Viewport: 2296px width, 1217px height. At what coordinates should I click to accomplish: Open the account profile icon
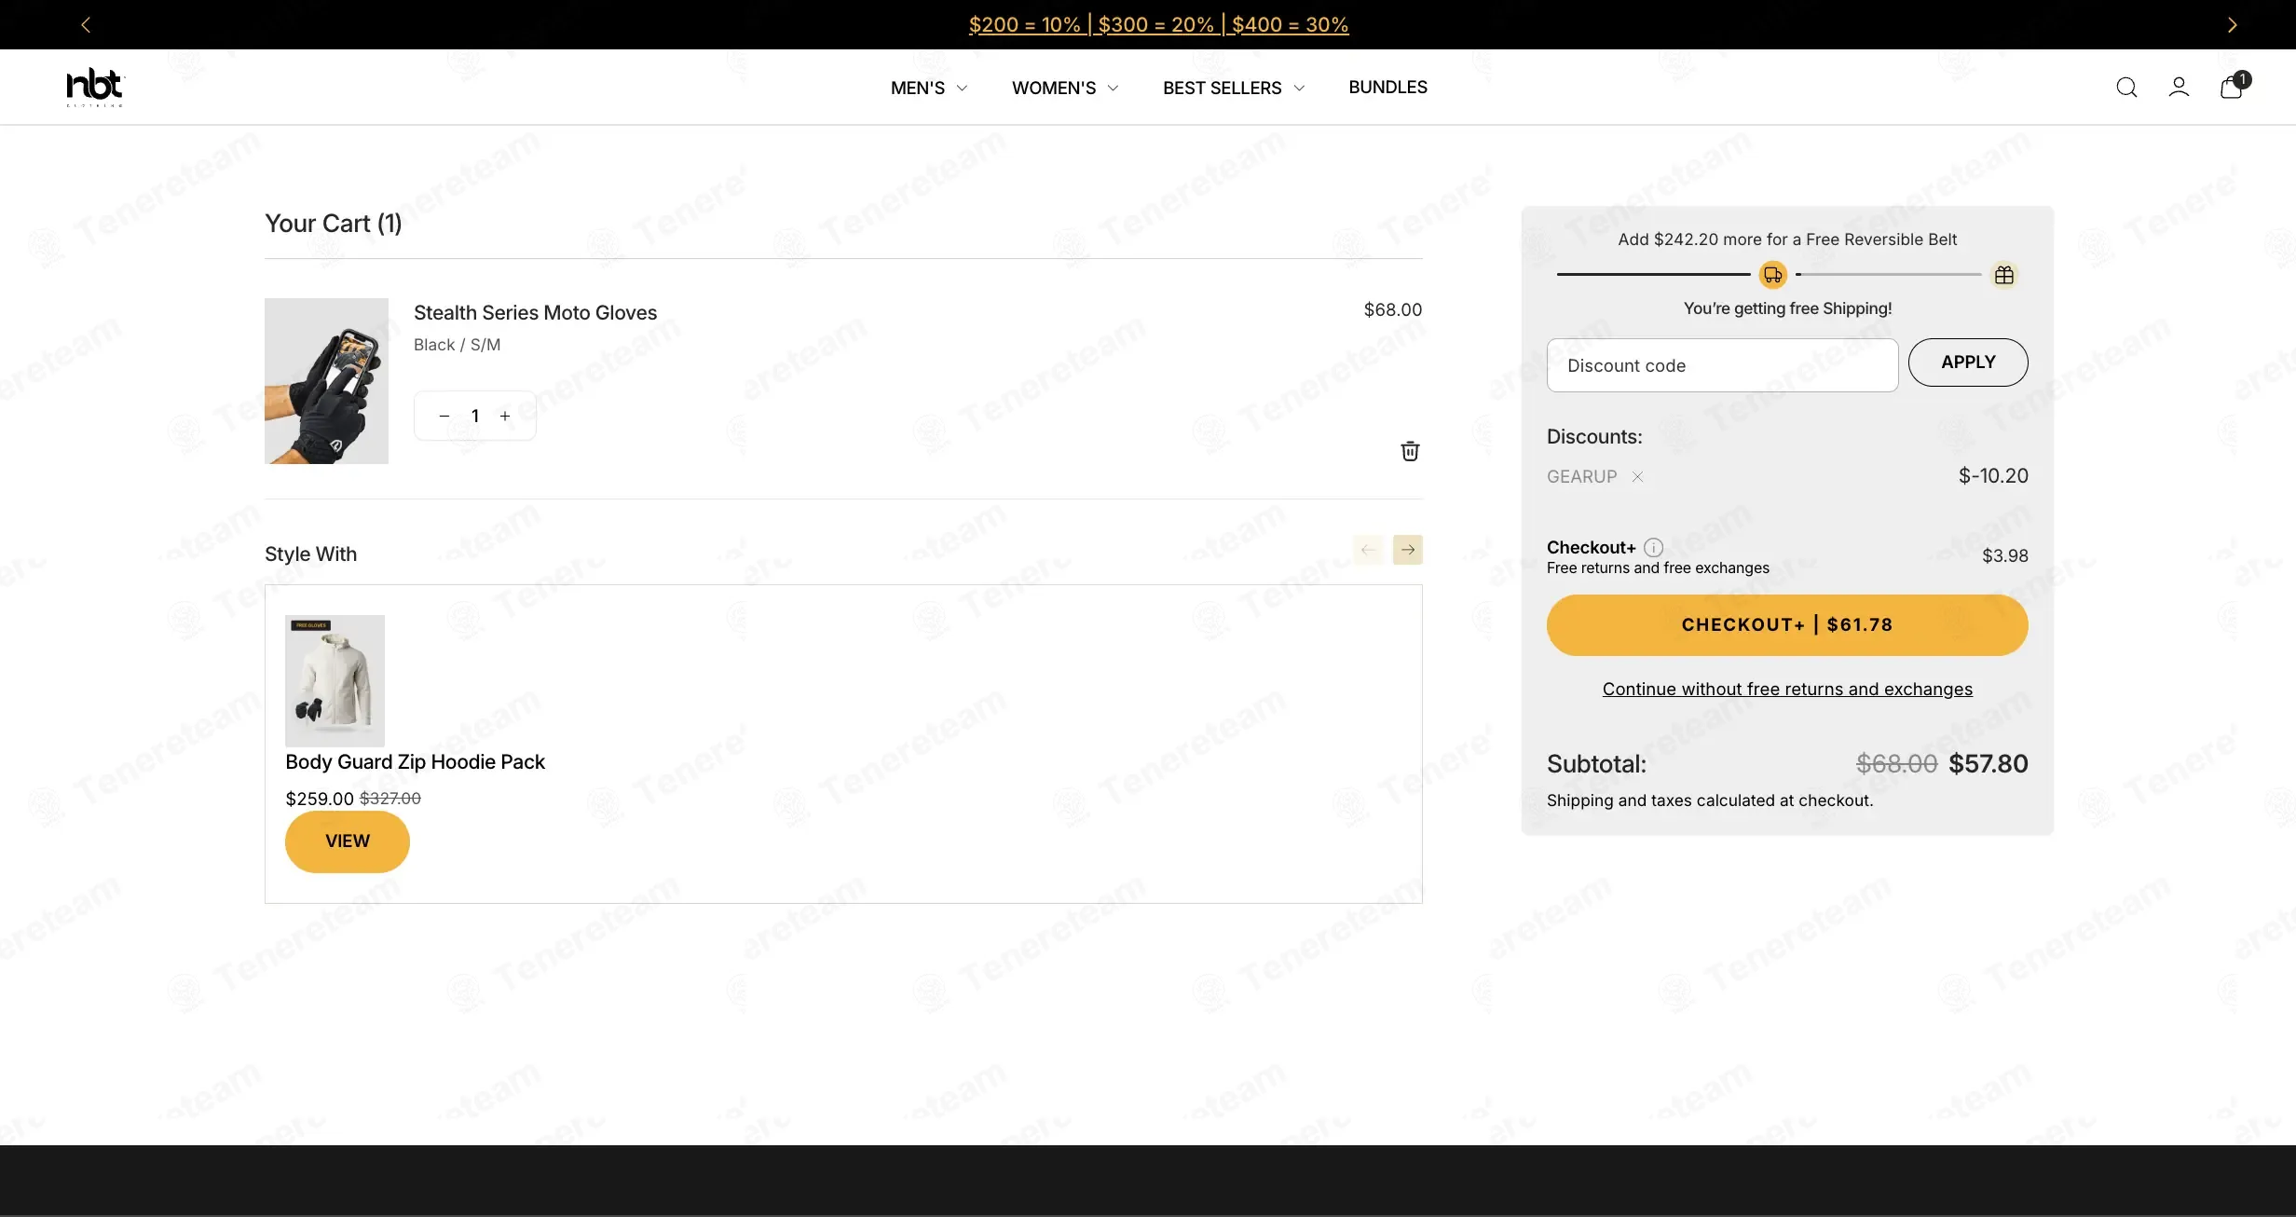(x=2179, y=88)
